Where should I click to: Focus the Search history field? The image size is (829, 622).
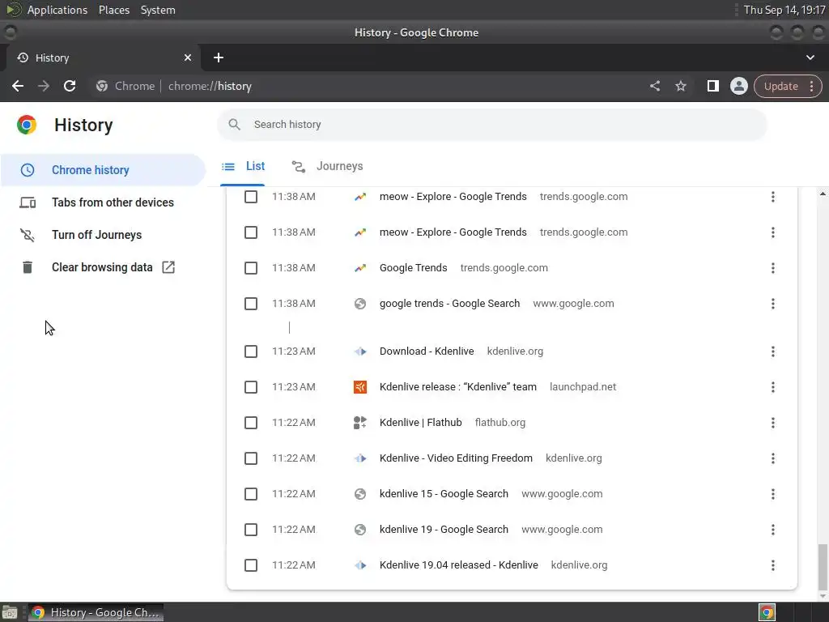click(x=491, y=124)
